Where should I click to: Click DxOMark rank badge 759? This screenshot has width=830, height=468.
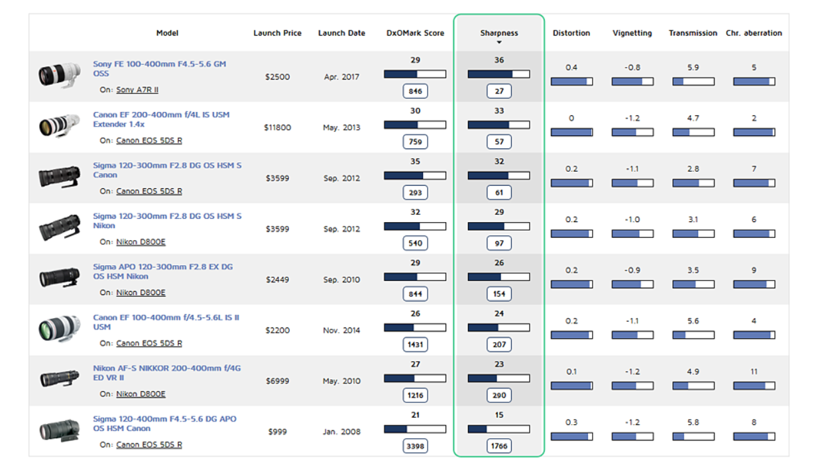coord(415,142)
